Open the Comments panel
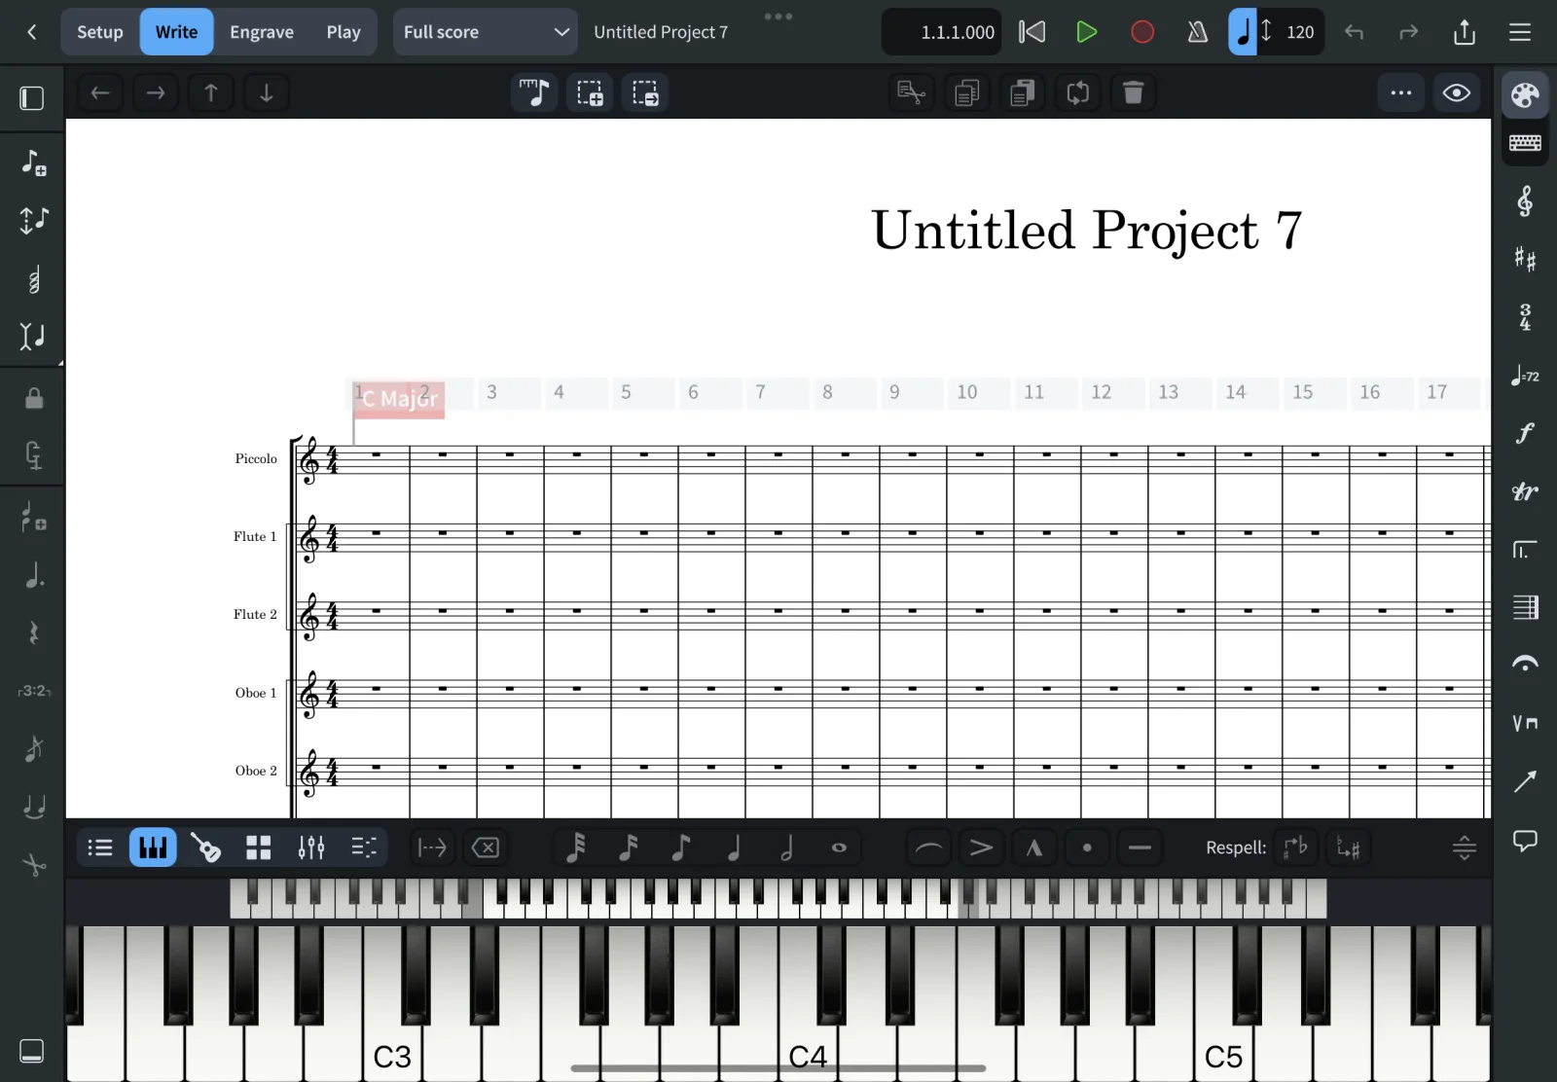The image size is (1557, 1082). coord(1525,840)
